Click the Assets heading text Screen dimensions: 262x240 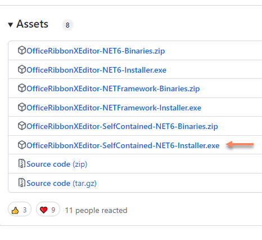[32, 24]
